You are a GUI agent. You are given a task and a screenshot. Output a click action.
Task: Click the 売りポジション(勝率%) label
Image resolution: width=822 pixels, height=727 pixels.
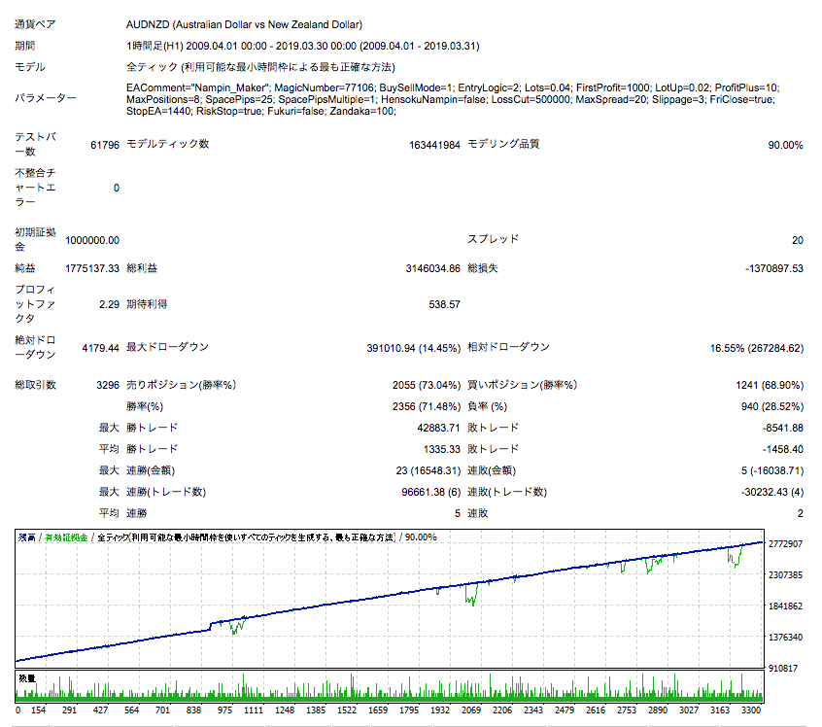pos(181,385)
